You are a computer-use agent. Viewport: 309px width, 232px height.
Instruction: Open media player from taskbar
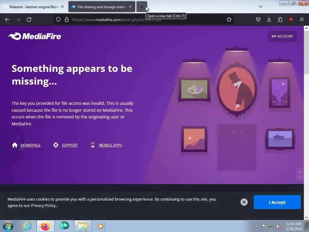pyautogui.click(x=101, y=226)
